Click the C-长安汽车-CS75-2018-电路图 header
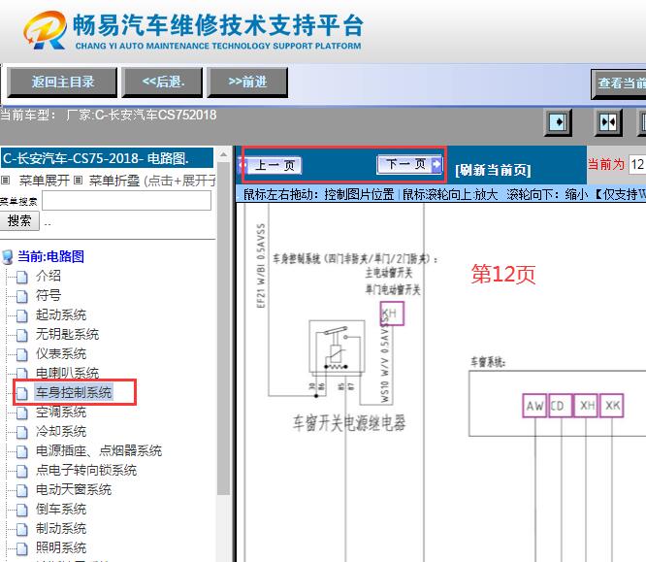 tap(107, 158)
